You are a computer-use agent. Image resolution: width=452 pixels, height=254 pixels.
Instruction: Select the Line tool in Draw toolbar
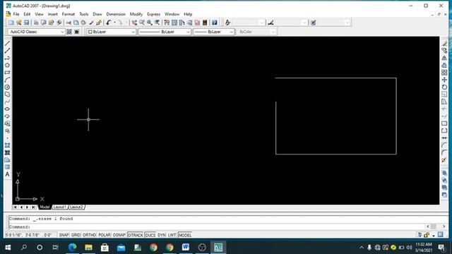click(x=8, y=44)
